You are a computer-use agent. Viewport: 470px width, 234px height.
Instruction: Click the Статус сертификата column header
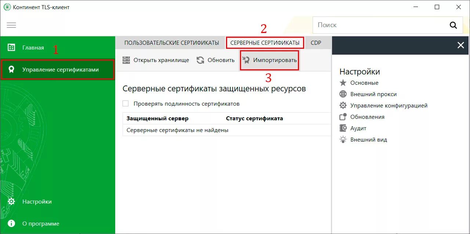coord(255,118)
